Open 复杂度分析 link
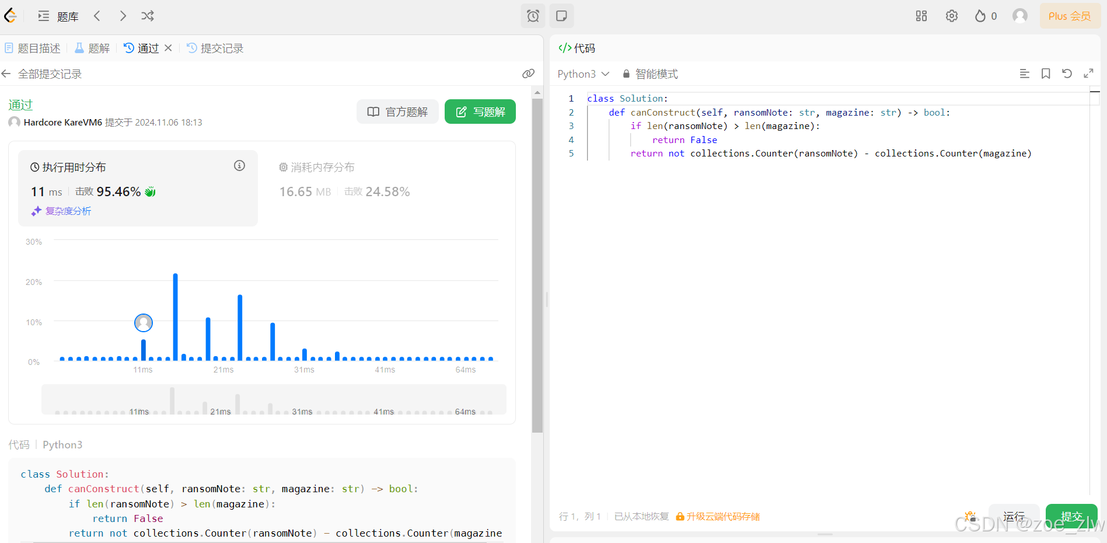The height and width of the screenshot is (543, 1107). coord(61,211)
